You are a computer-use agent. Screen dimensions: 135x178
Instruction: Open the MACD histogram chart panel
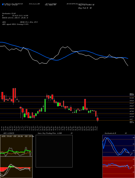[16, 167]
